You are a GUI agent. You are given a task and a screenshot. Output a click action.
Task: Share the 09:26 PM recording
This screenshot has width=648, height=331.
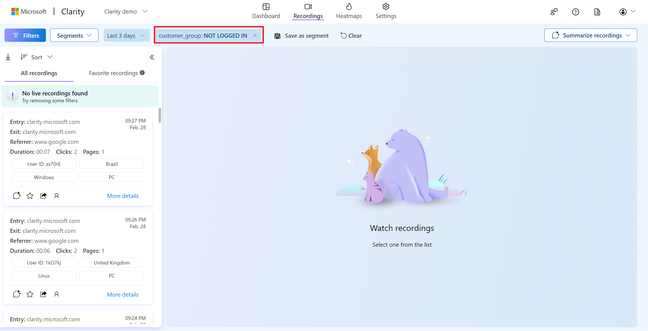(x=43, y=294)
